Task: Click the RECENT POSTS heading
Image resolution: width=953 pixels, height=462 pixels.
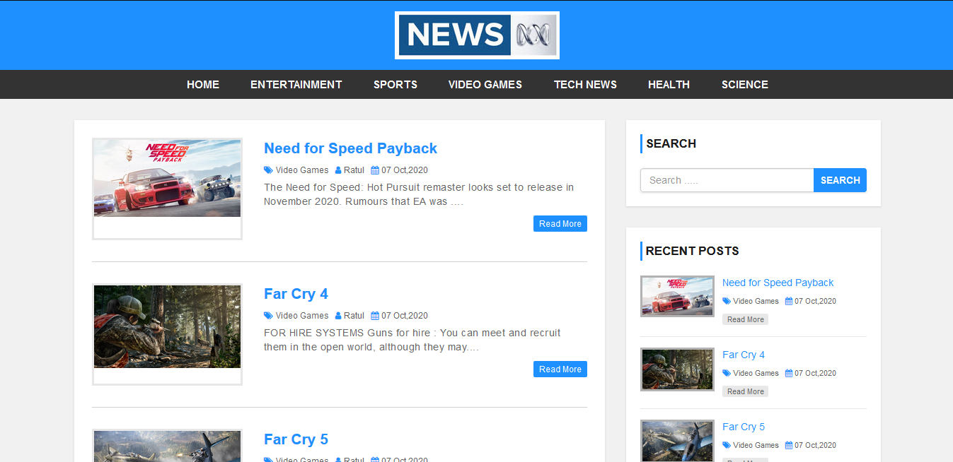Action: pos(692,251)
